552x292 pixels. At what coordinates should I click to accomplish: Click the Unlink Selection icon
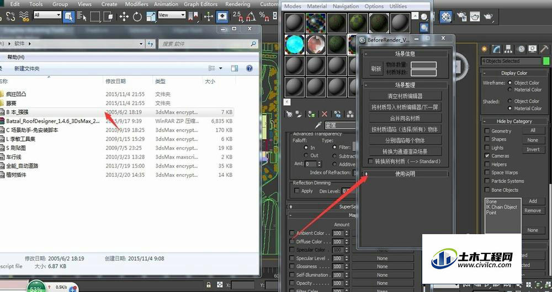tap(10, 16)
